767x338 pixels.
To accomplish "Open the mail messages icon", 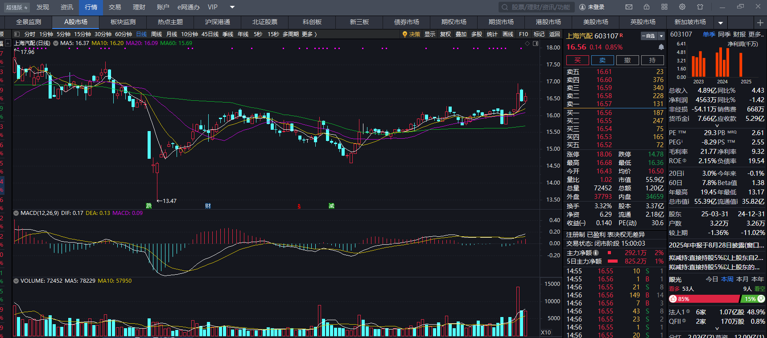I will (629, 7).
